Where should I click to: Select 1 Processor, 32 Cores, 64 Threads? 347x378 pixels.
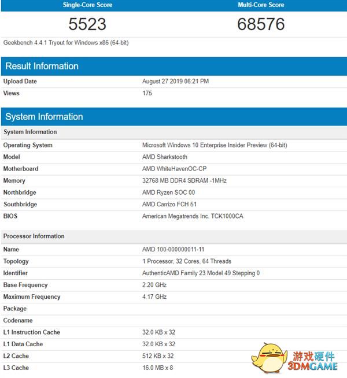click(187, 261)
